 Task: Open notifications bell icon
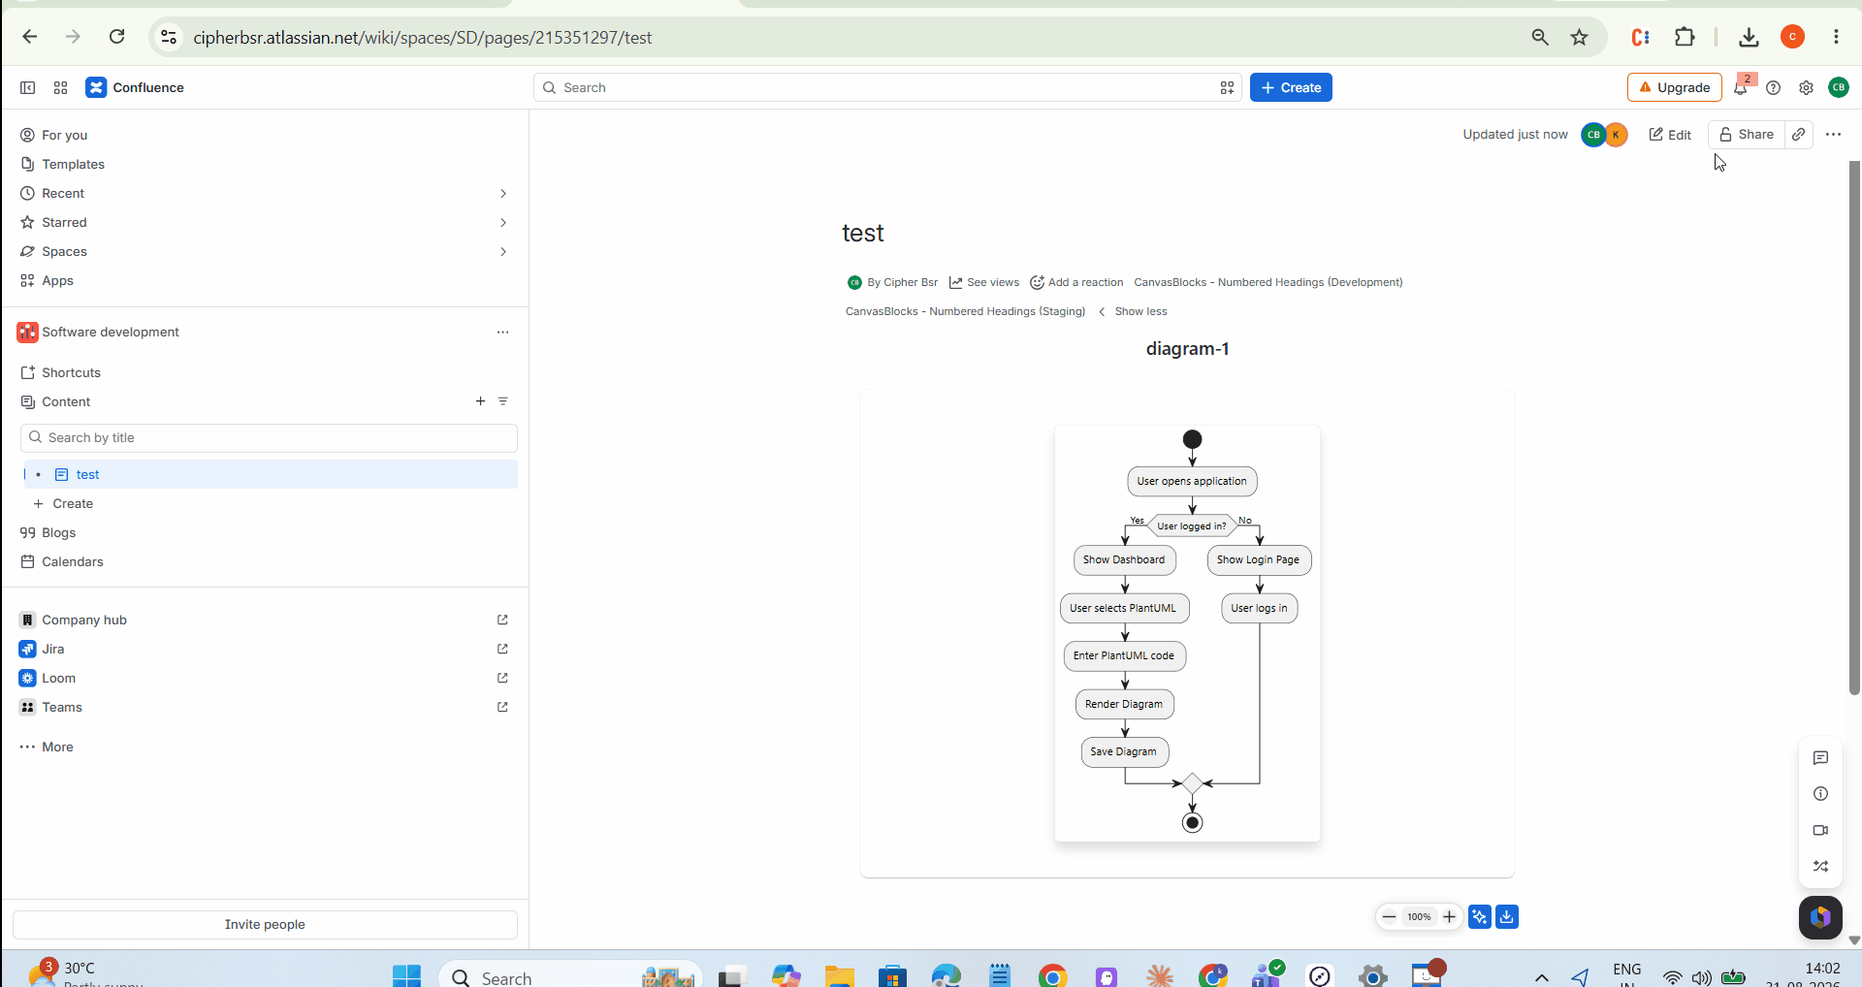pos(1741,87)
